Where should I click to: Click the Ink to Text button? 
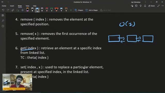pos(105,10)
